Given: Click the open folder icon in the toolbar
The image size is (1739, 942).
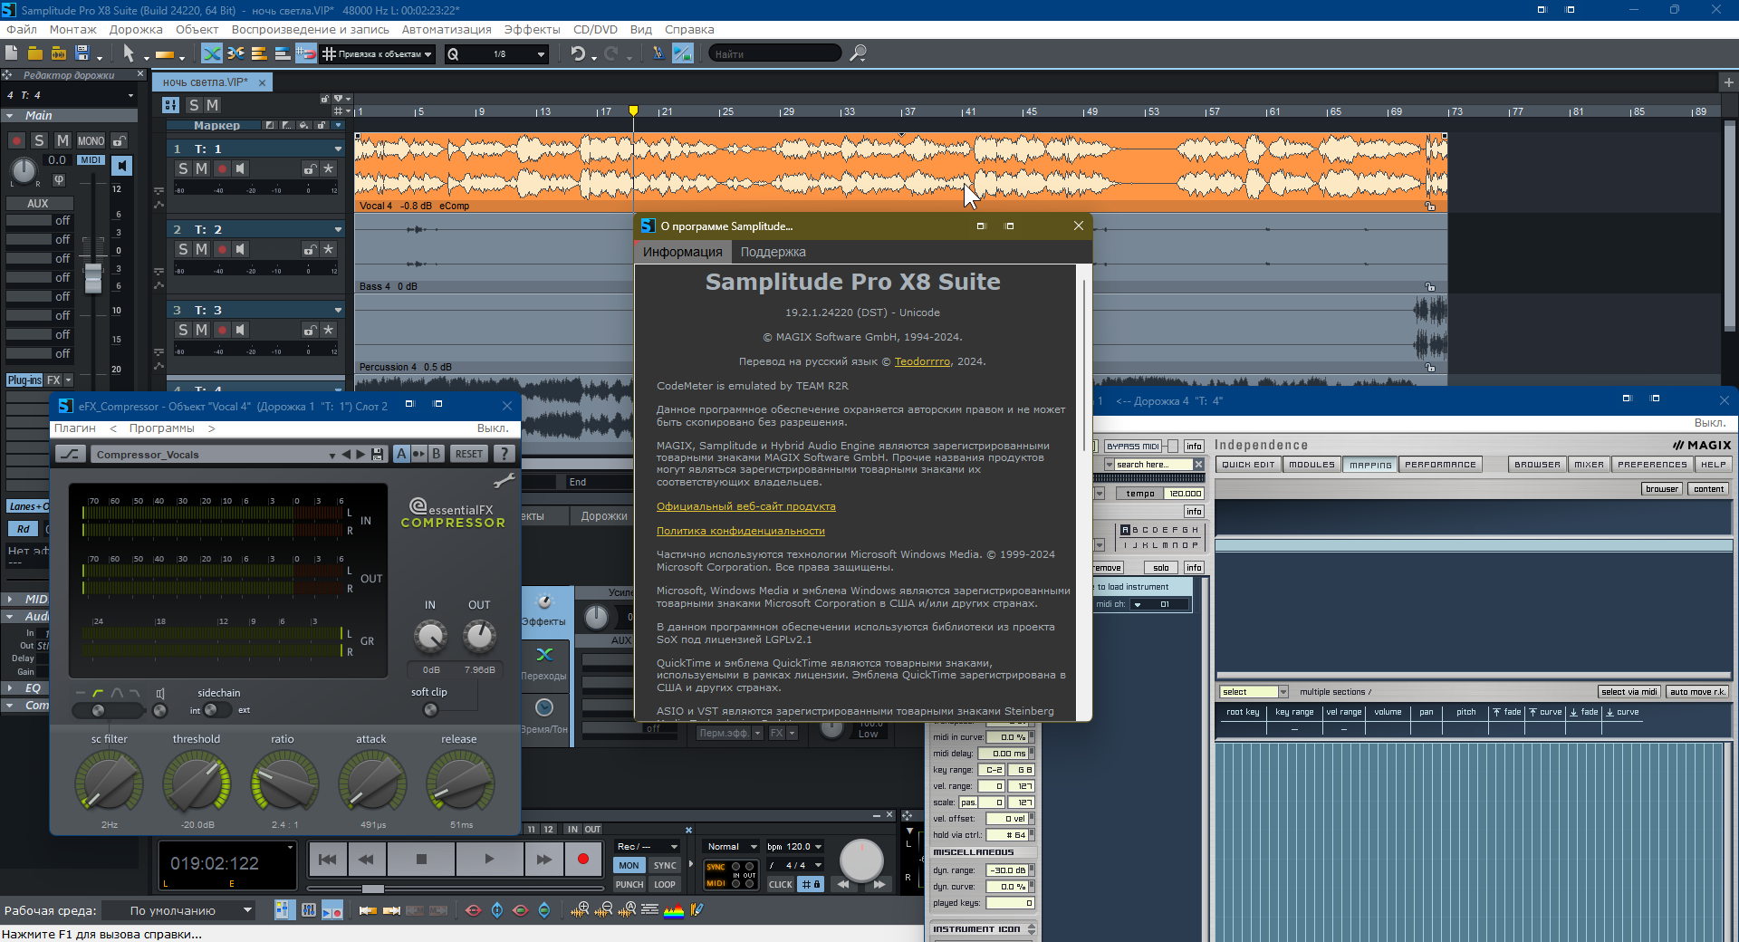Looking at the screenshot, I should pos(35,53).
